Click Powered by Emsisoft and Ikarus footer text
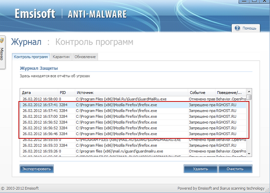The height and width of the screenshot is (193, 270). coord(221,188)
